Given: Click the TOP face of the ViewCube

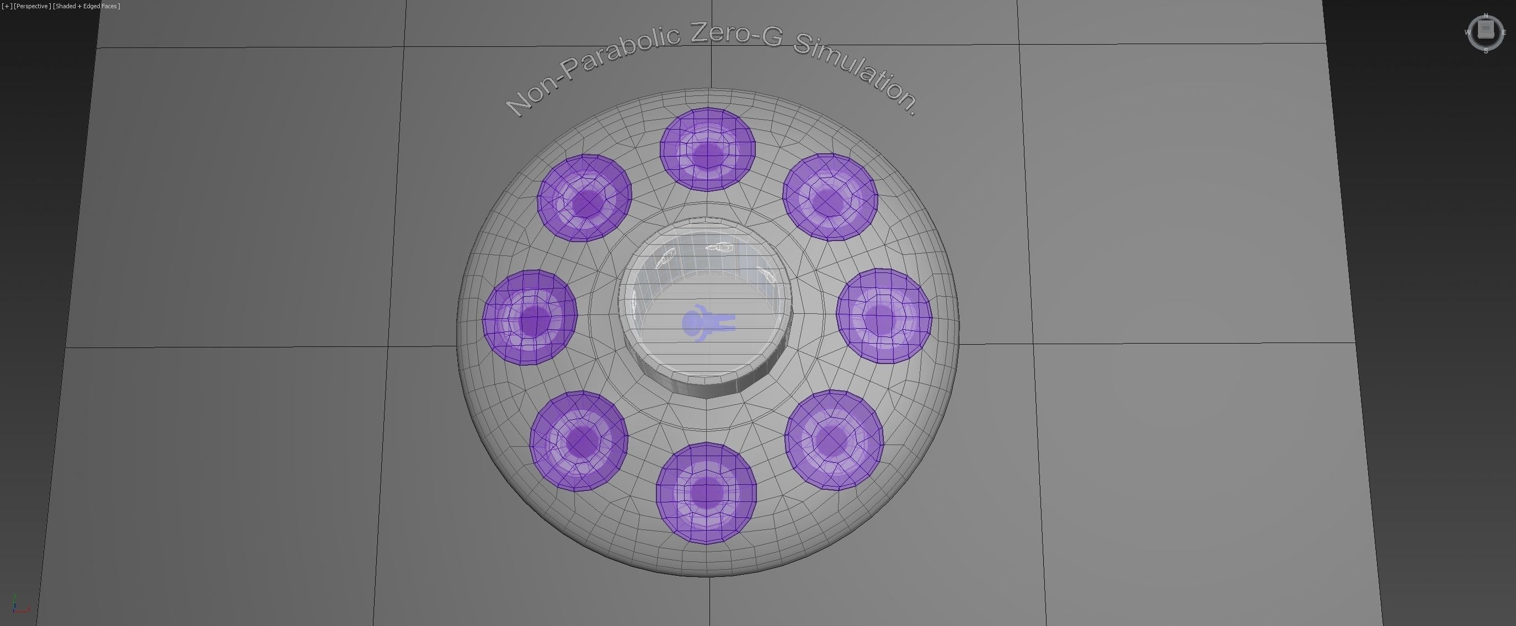Looking at the screenshot, I should point(1486,29).
